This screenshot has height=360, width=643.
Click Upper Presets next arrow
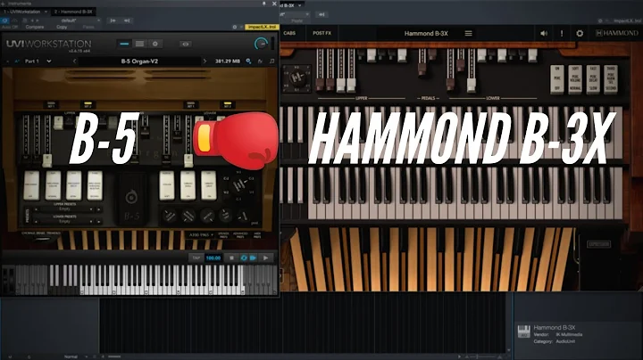point(98,209)
